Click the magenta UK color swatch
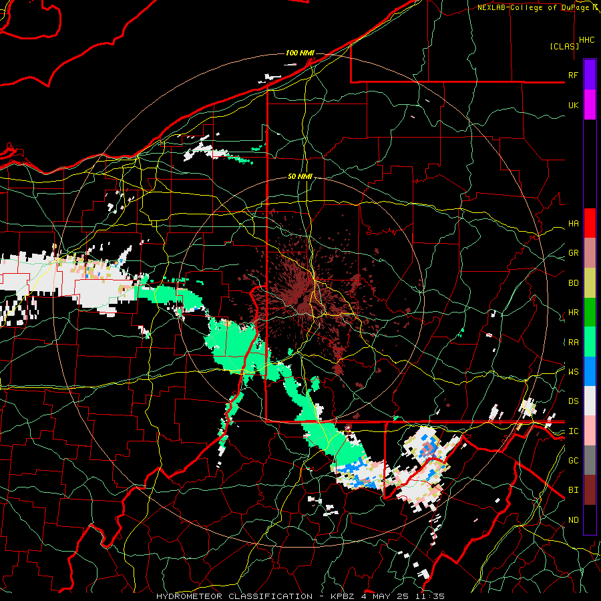Image resolution: width=601 pixels, height=601 pixels. (x=590, y=105)
